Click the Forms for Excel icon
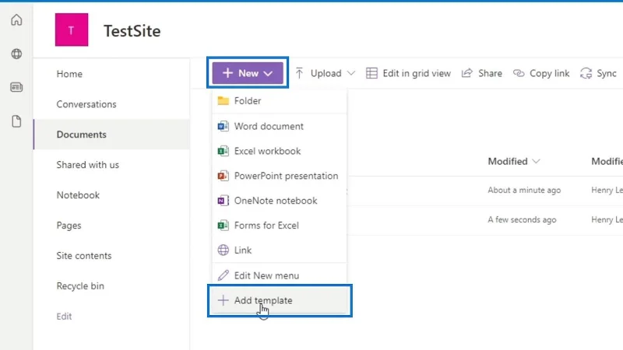Viewport: 623px width, 350px height. pos(224,226)
